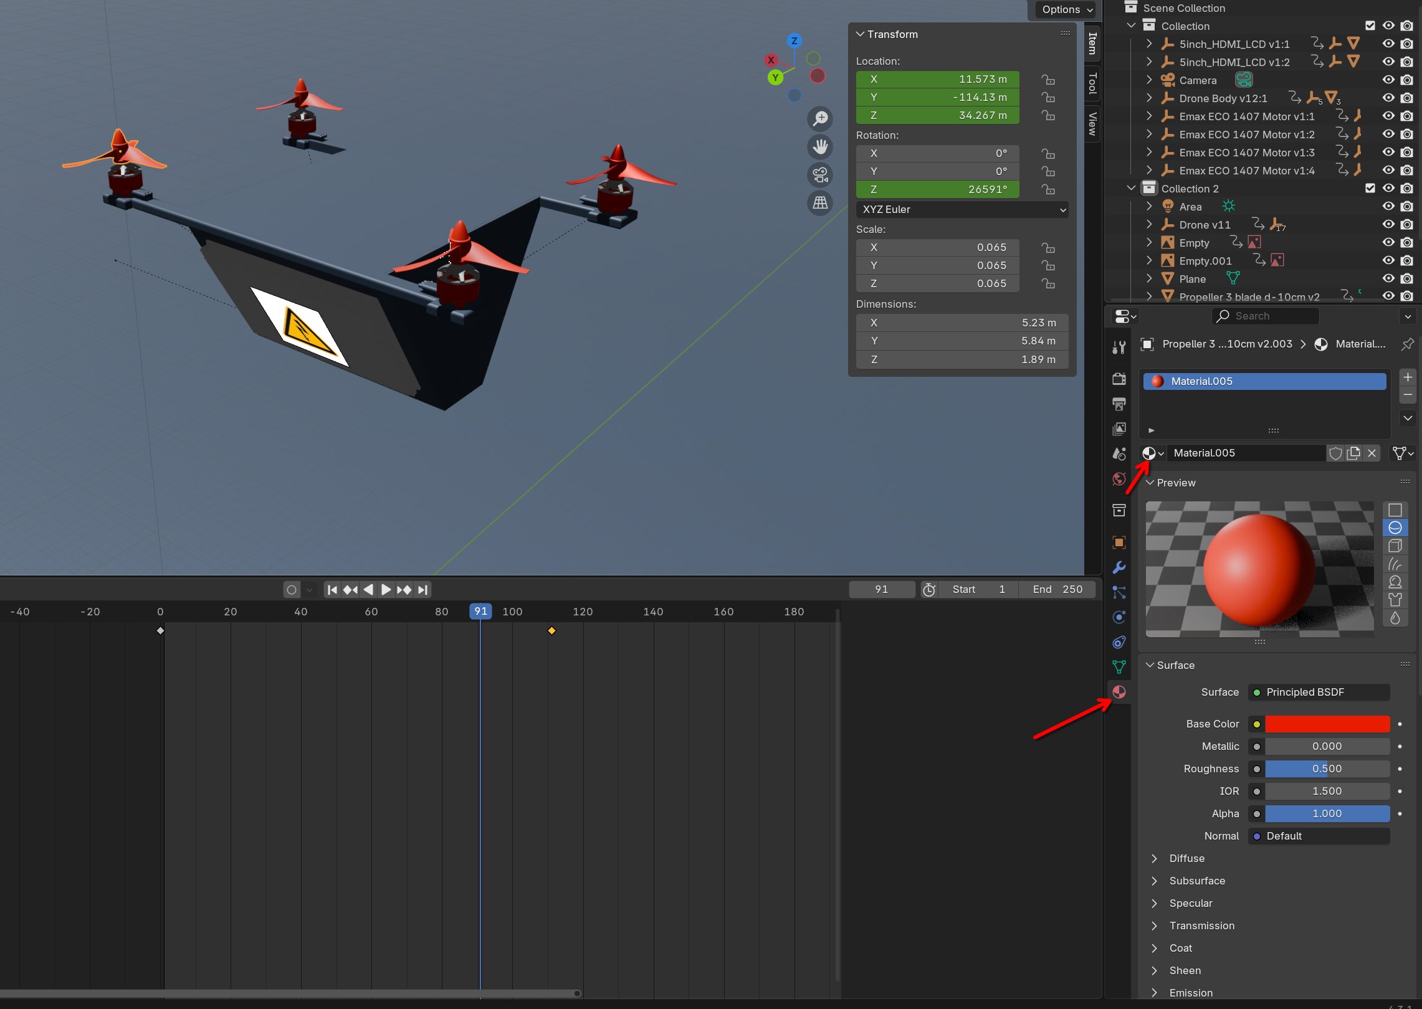
Task: Toggle Plane object visibility eye
Action: pos(1388,278)
